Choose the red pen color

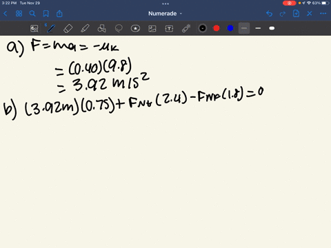click(217, 28)
